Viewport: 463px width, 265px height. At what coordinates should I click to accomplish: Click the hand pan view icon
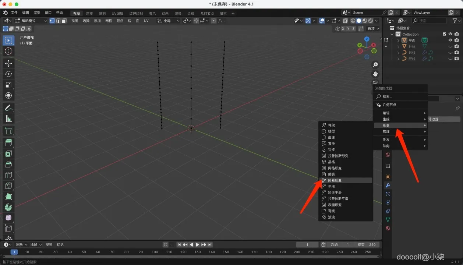click(x=375, y=74)
